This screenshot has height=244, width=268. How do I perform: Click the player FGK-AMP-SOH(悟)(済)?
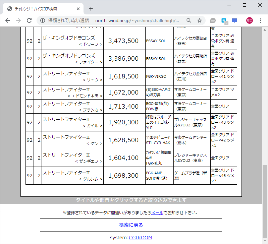click(x=157, y=176)
